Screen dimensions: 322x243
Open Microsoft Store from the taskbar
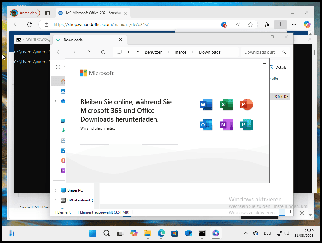[x=175, y=233]
